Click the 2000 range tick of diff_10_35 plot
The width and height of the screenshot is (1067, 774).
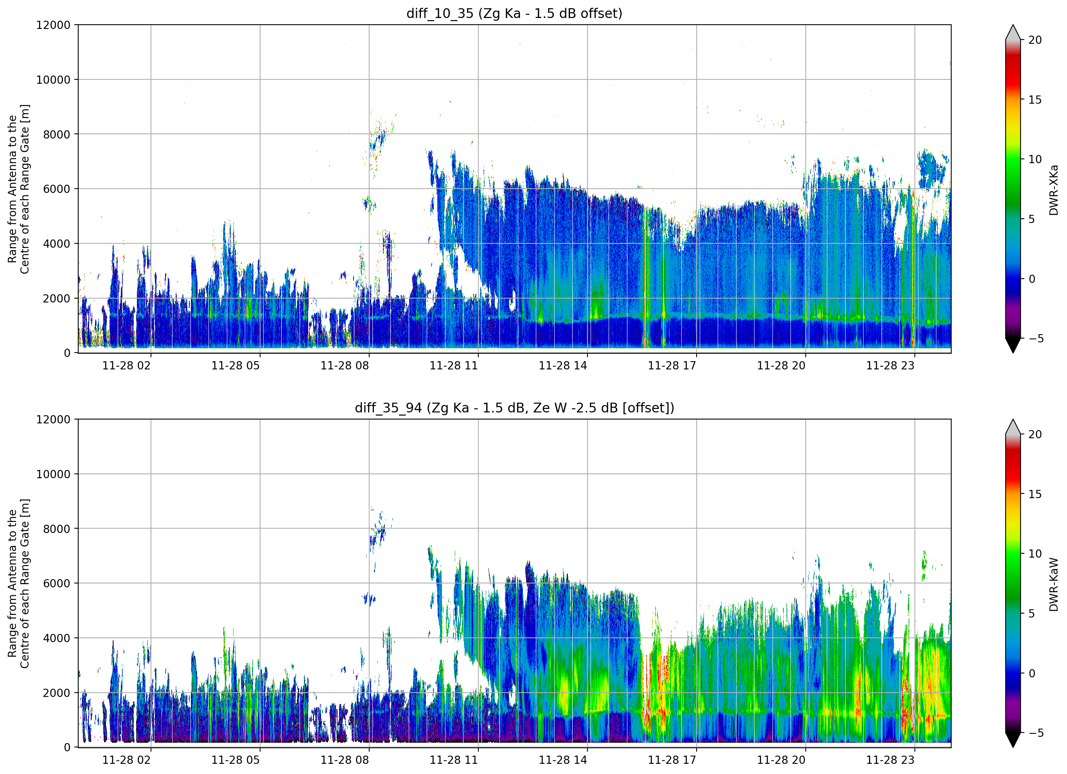point(57,298)
